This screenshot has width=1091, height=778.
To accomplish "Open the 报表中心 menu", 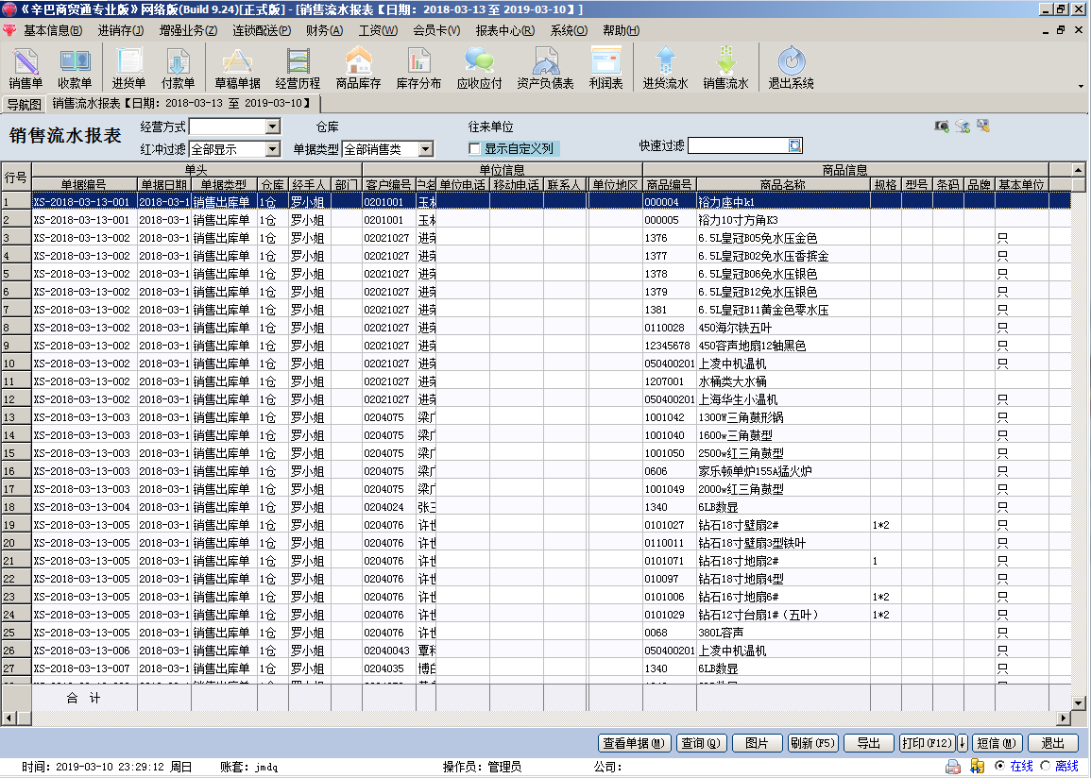I will click(x=504, y=30).
